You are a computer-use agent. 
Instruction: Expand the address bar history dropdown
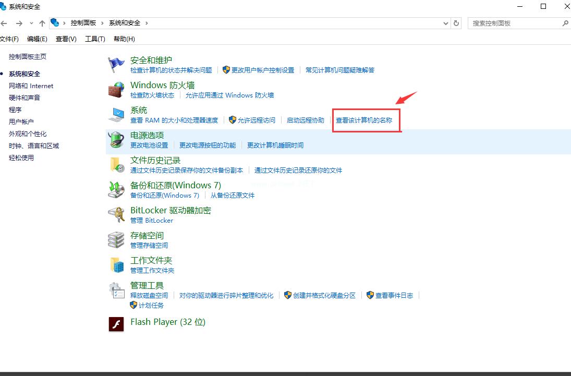[445, 23]
